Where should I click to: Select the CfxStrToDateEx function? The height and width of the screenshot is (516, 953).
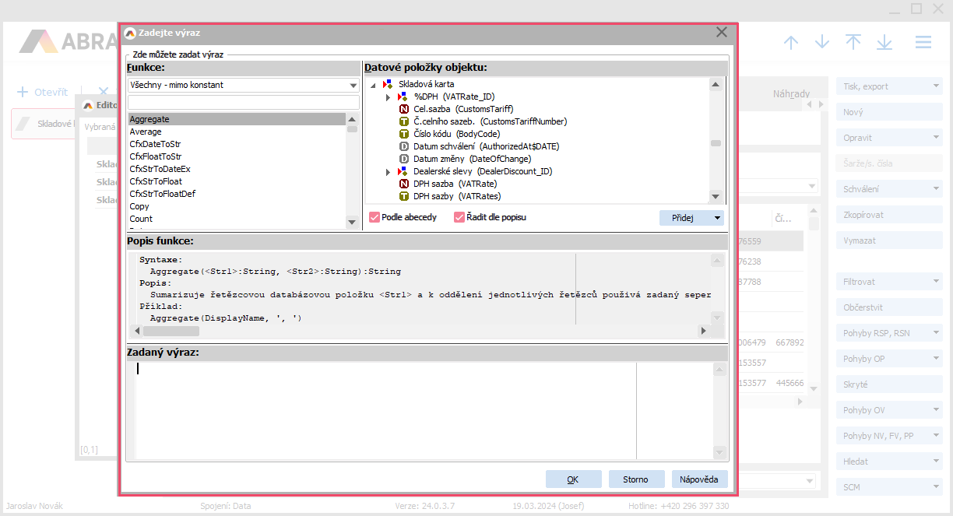(x=236, y=169)
